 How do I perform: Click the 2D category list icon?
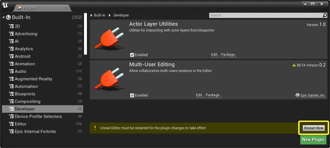11,26
